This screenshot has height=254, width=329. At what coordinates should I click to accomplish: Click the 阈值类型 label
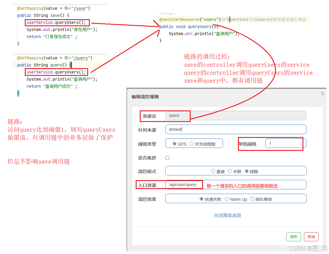[147, 144]
